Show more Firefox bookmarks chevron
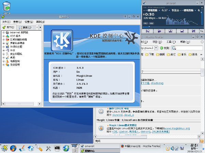The height and width of the screenshot is (153, 205). coord(201,55)
